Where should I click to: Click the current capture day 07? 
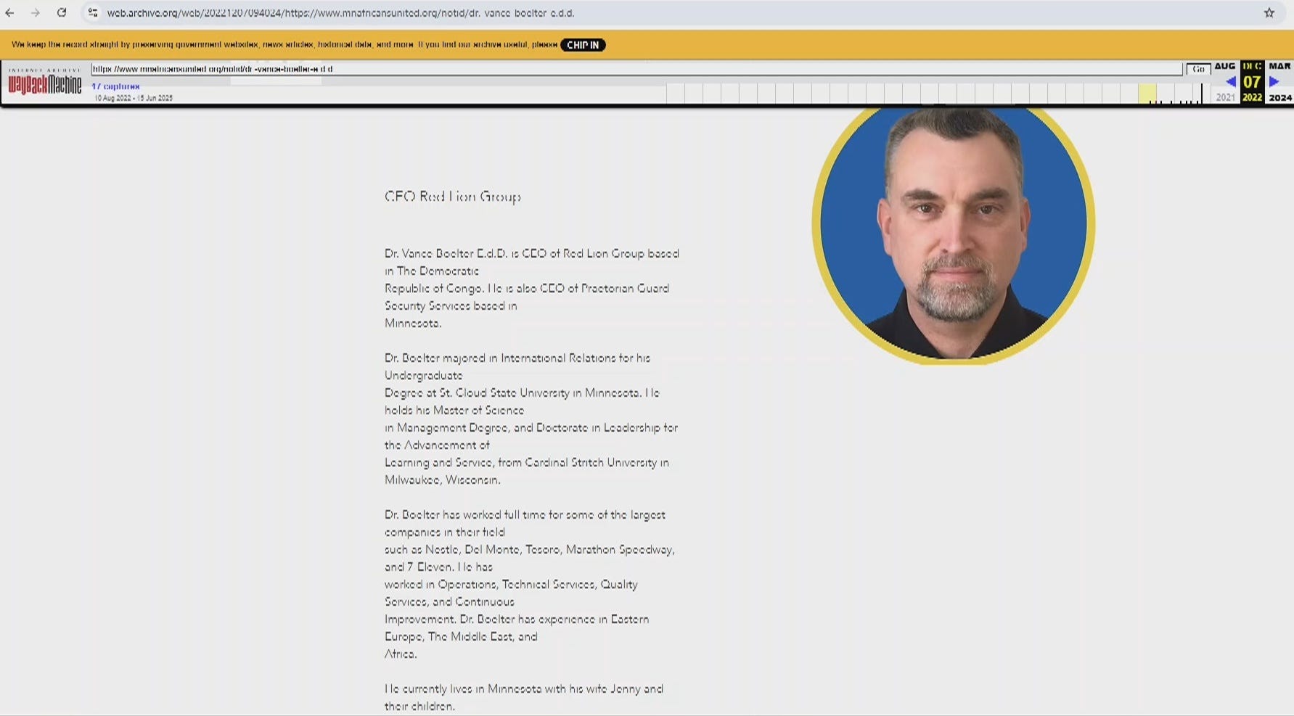click(x=1252, y=82)
